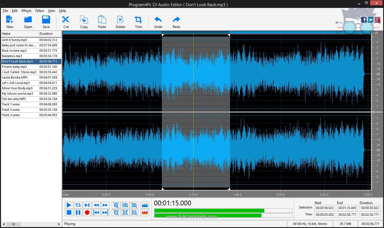
Task: Jump to the end of track
Action: click(x=105, y=212)
